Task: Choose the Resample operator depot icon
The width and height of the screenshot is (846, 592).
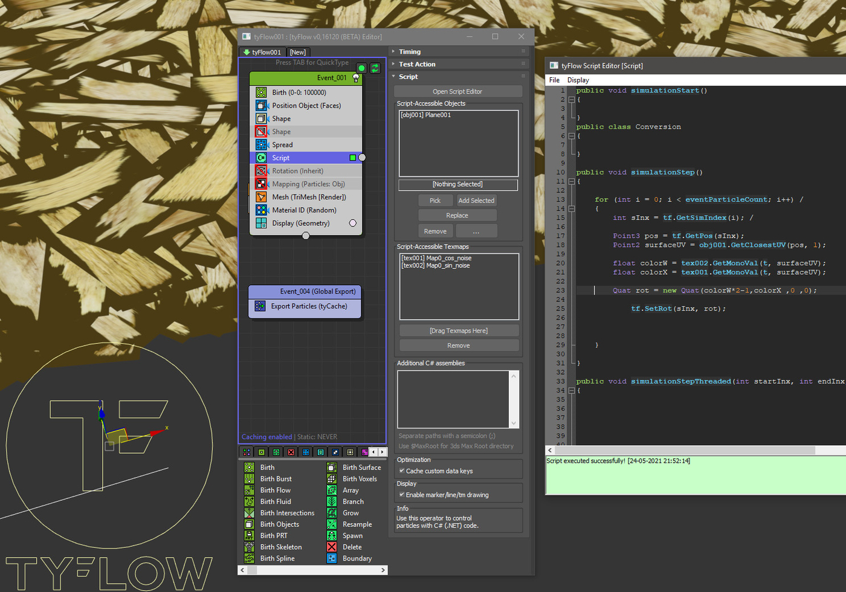Action: pyautogui.click(x=332, y=524)
